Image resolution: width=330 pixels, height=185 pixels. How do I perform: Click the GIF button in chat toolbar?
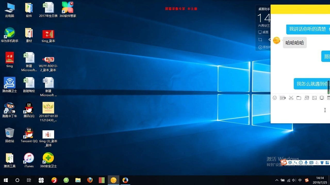click(283, 98)
